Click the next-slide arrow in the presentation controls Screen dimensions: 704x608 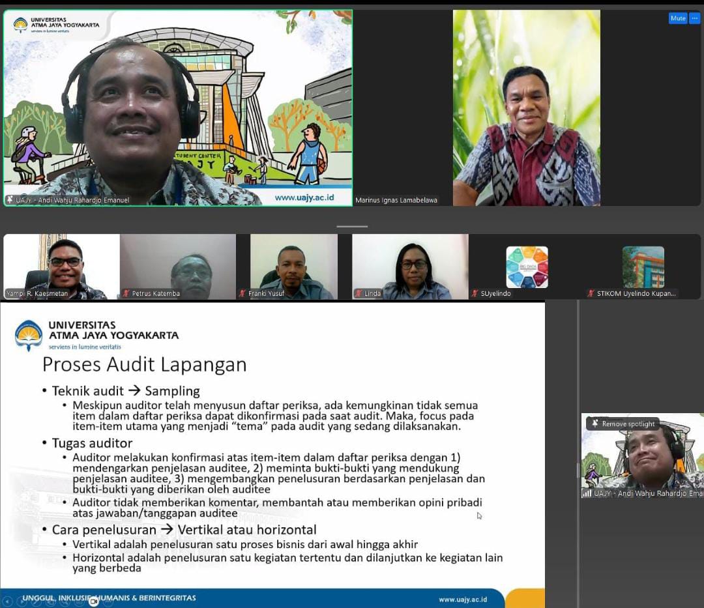coord(22,602)
